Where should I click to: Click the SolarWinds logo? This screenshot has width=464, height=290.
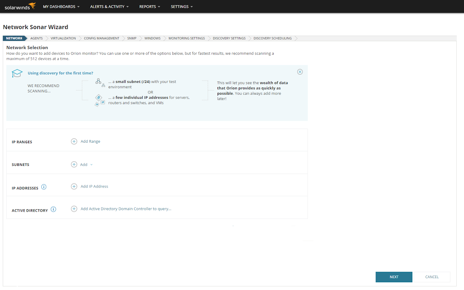point(19,6)
